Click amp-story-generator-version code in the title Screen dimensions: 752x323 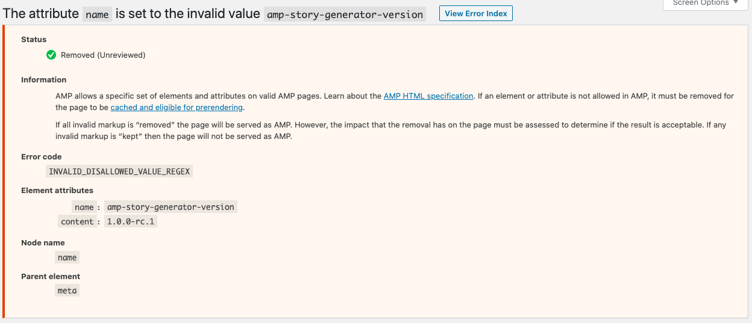[x=345, y=14]
